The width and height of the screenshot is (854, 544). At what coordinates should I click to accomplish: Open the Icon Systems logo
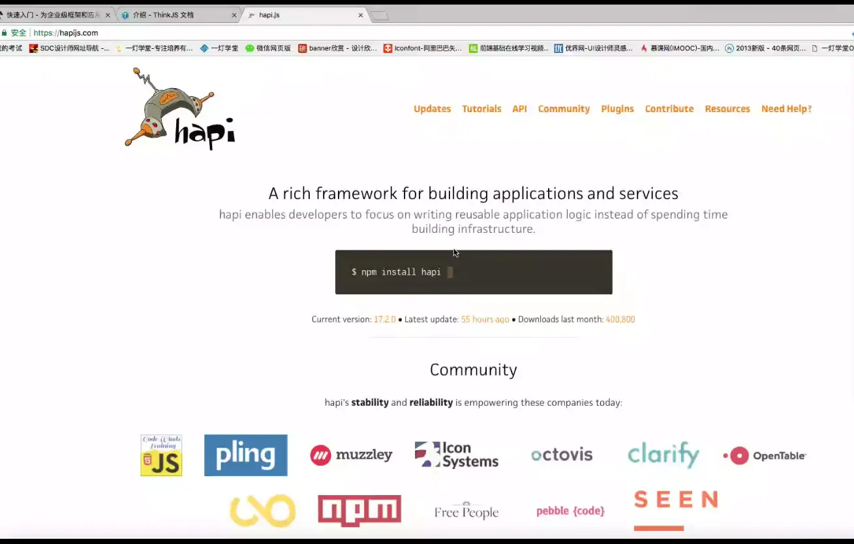[457, 455]
